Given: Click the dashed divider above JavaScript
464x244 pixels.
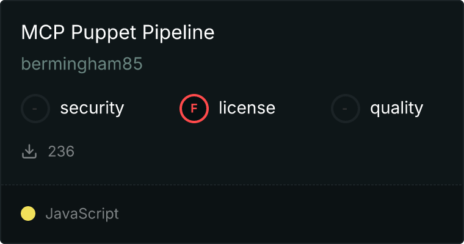Looking at the screenshot, I should [x=232, y=184].
